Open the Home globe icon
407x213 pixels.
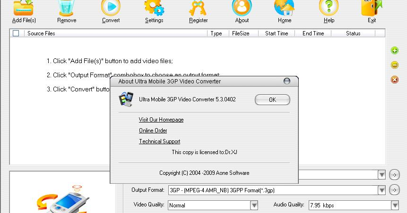285,8
